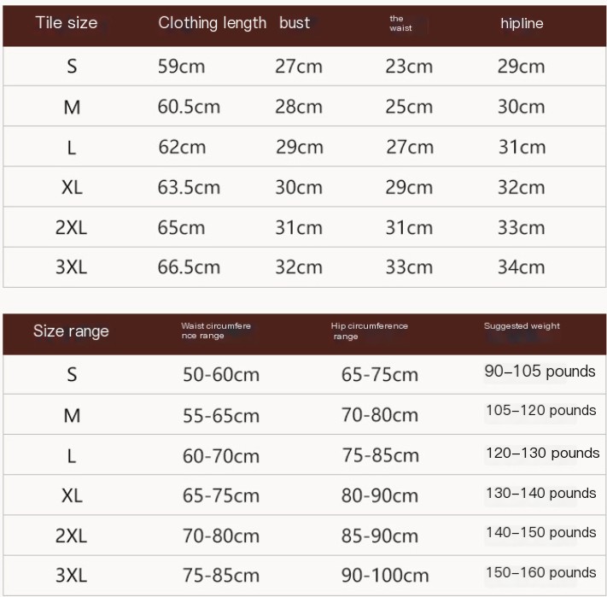The height and width of the screenshot is (597, 607).
Task: Select the 90-100cm hip range cell
Action: 385,576
